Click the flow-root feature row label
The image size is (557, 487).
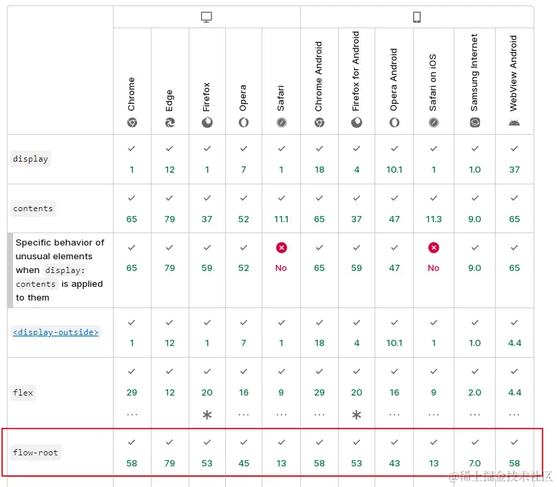point(36,453)
